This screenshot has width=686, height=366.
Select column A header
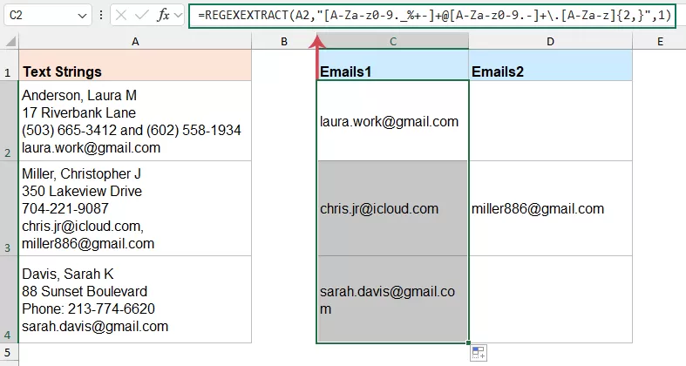tap(135, 42)
